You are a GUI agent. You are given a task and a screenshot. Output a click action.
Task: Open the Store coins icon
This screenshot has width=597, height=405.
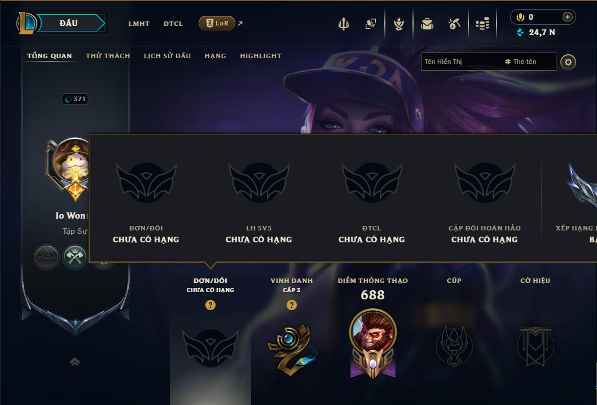[482, 24]
